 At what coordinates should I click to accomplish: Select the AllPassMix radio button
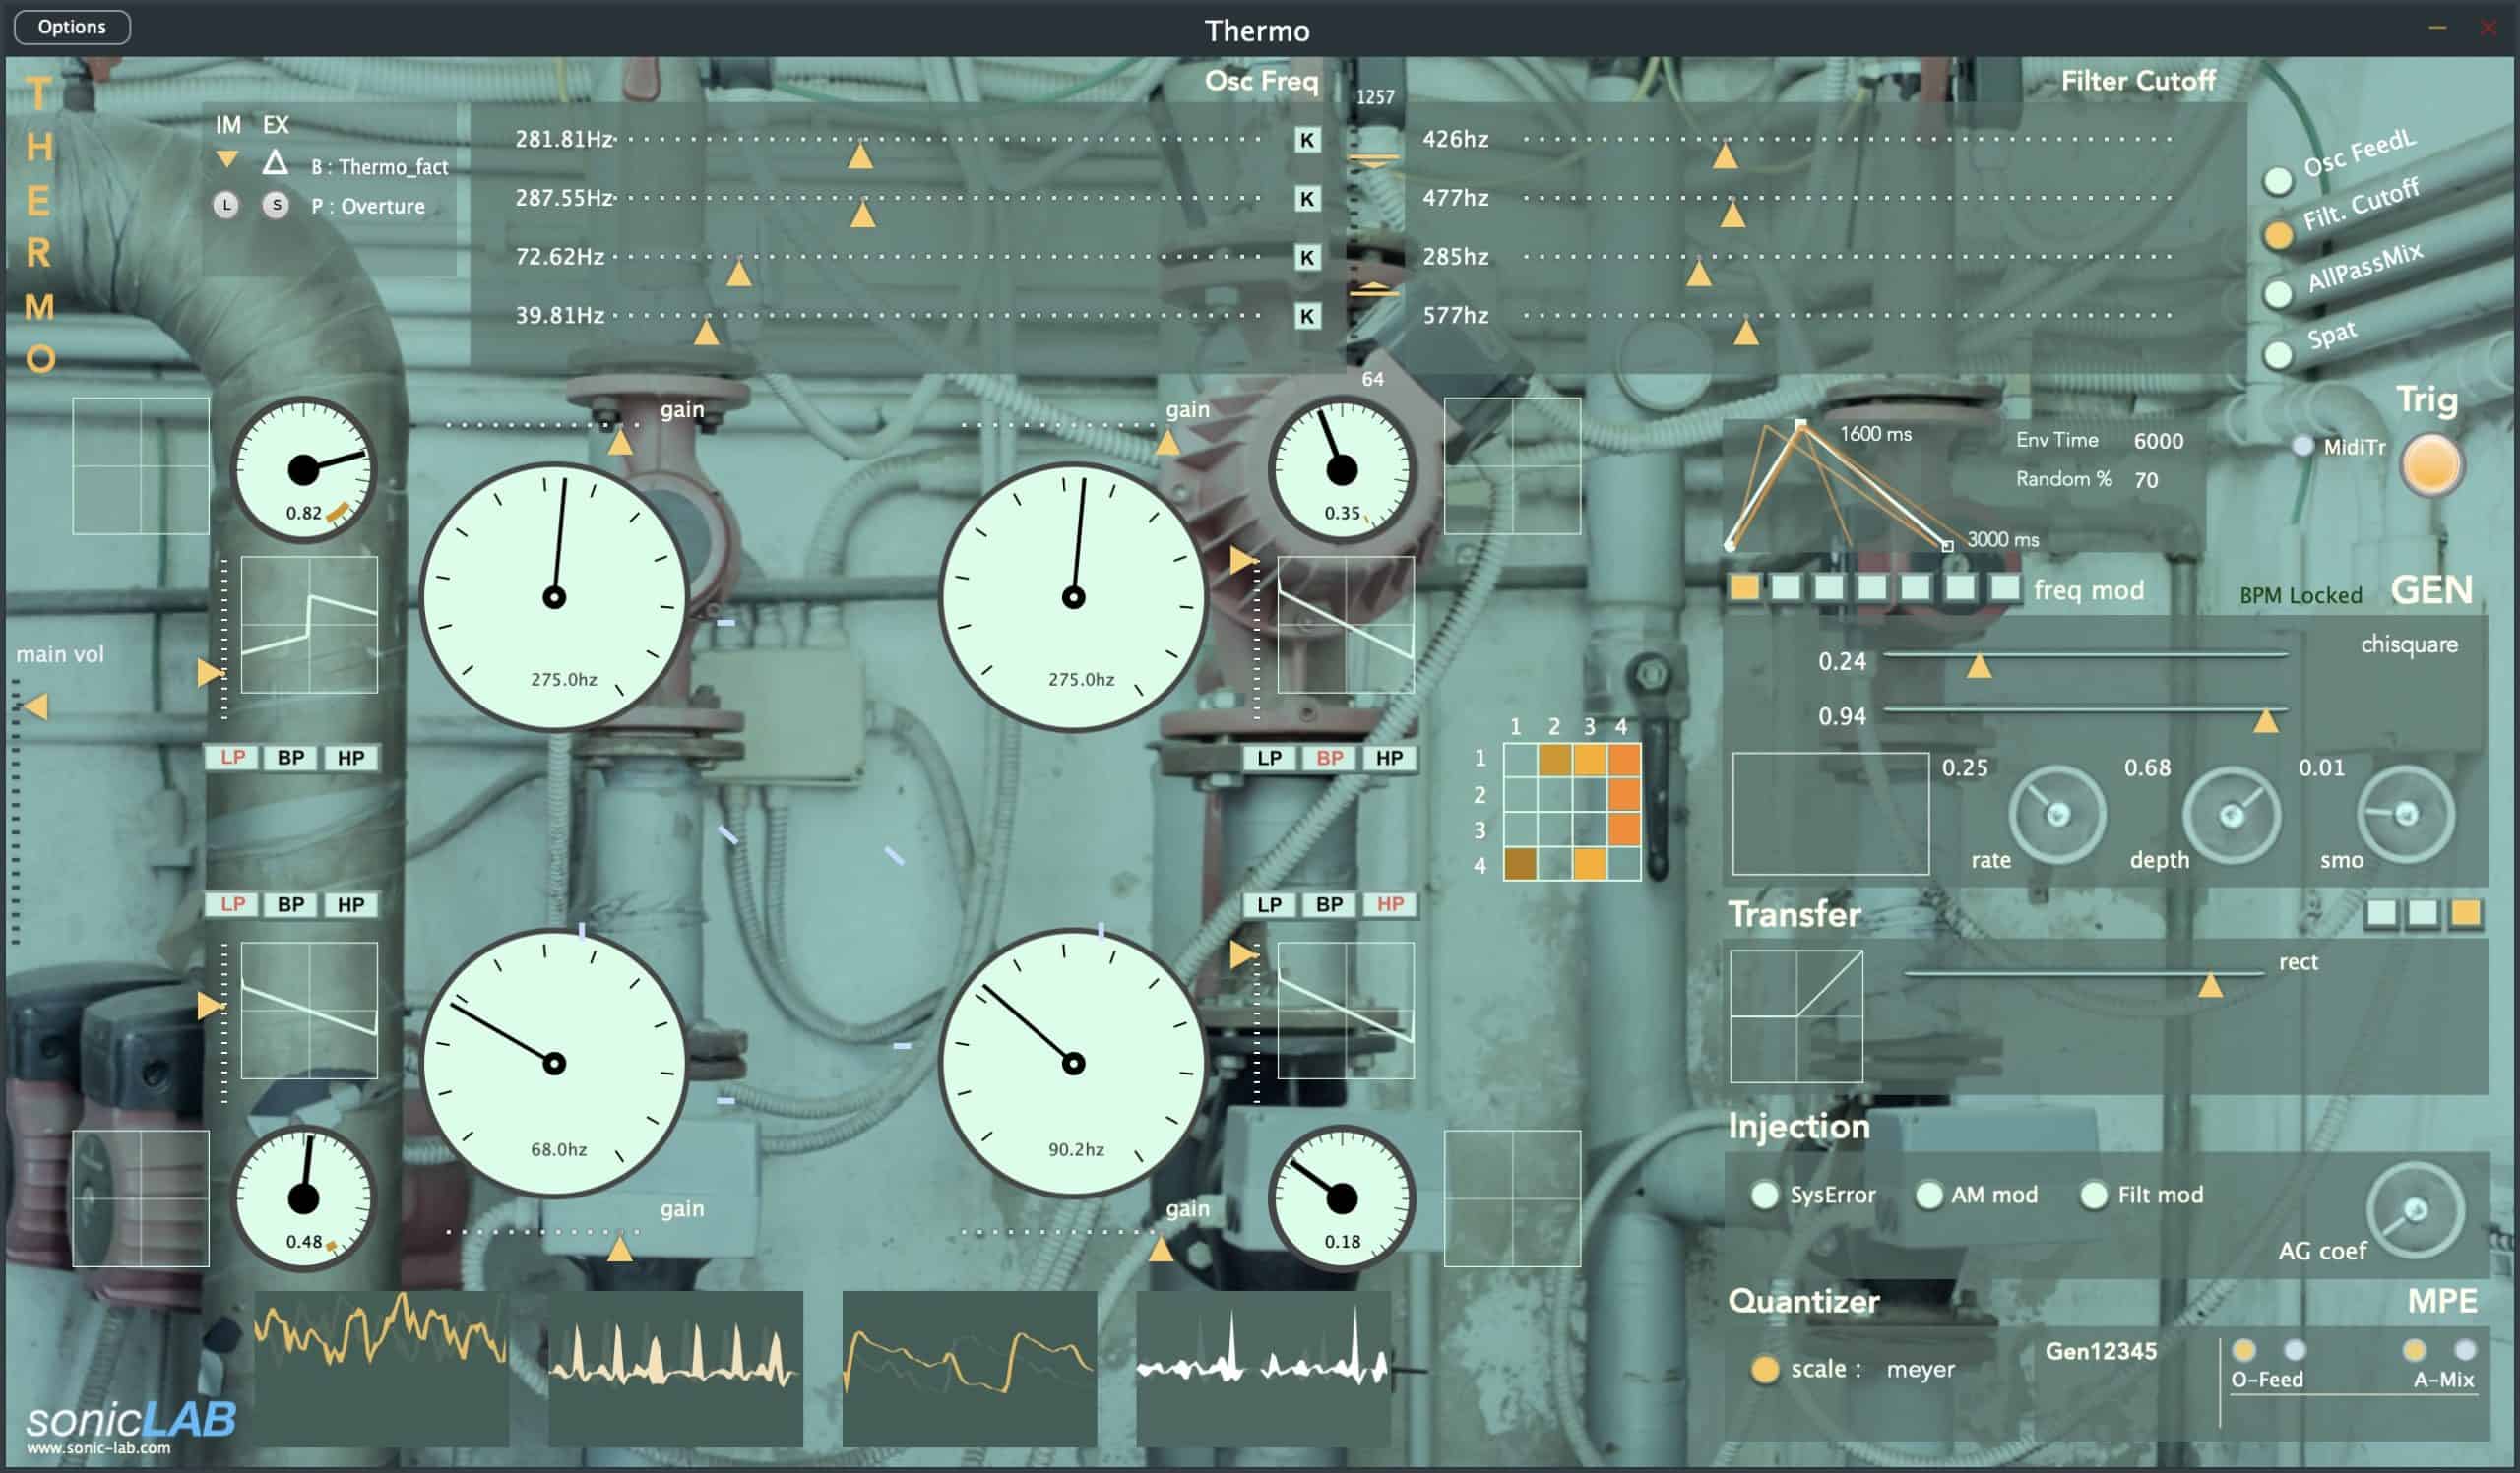2278,294
